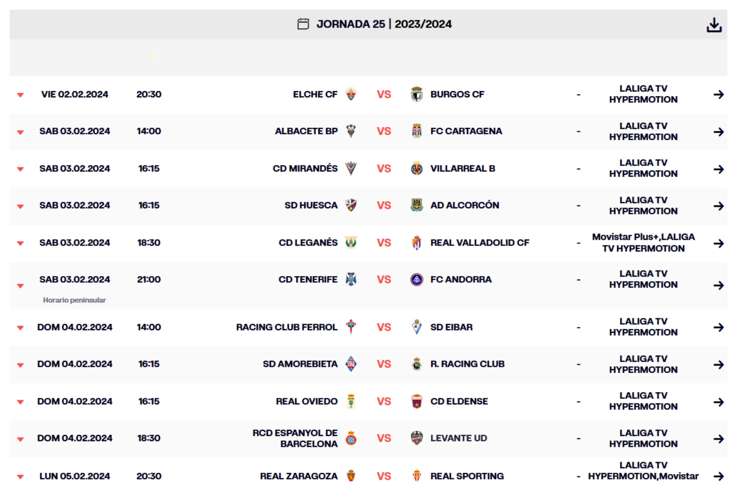
Task: Click the RCD Espanyol club crest
Action: [351, 438]
